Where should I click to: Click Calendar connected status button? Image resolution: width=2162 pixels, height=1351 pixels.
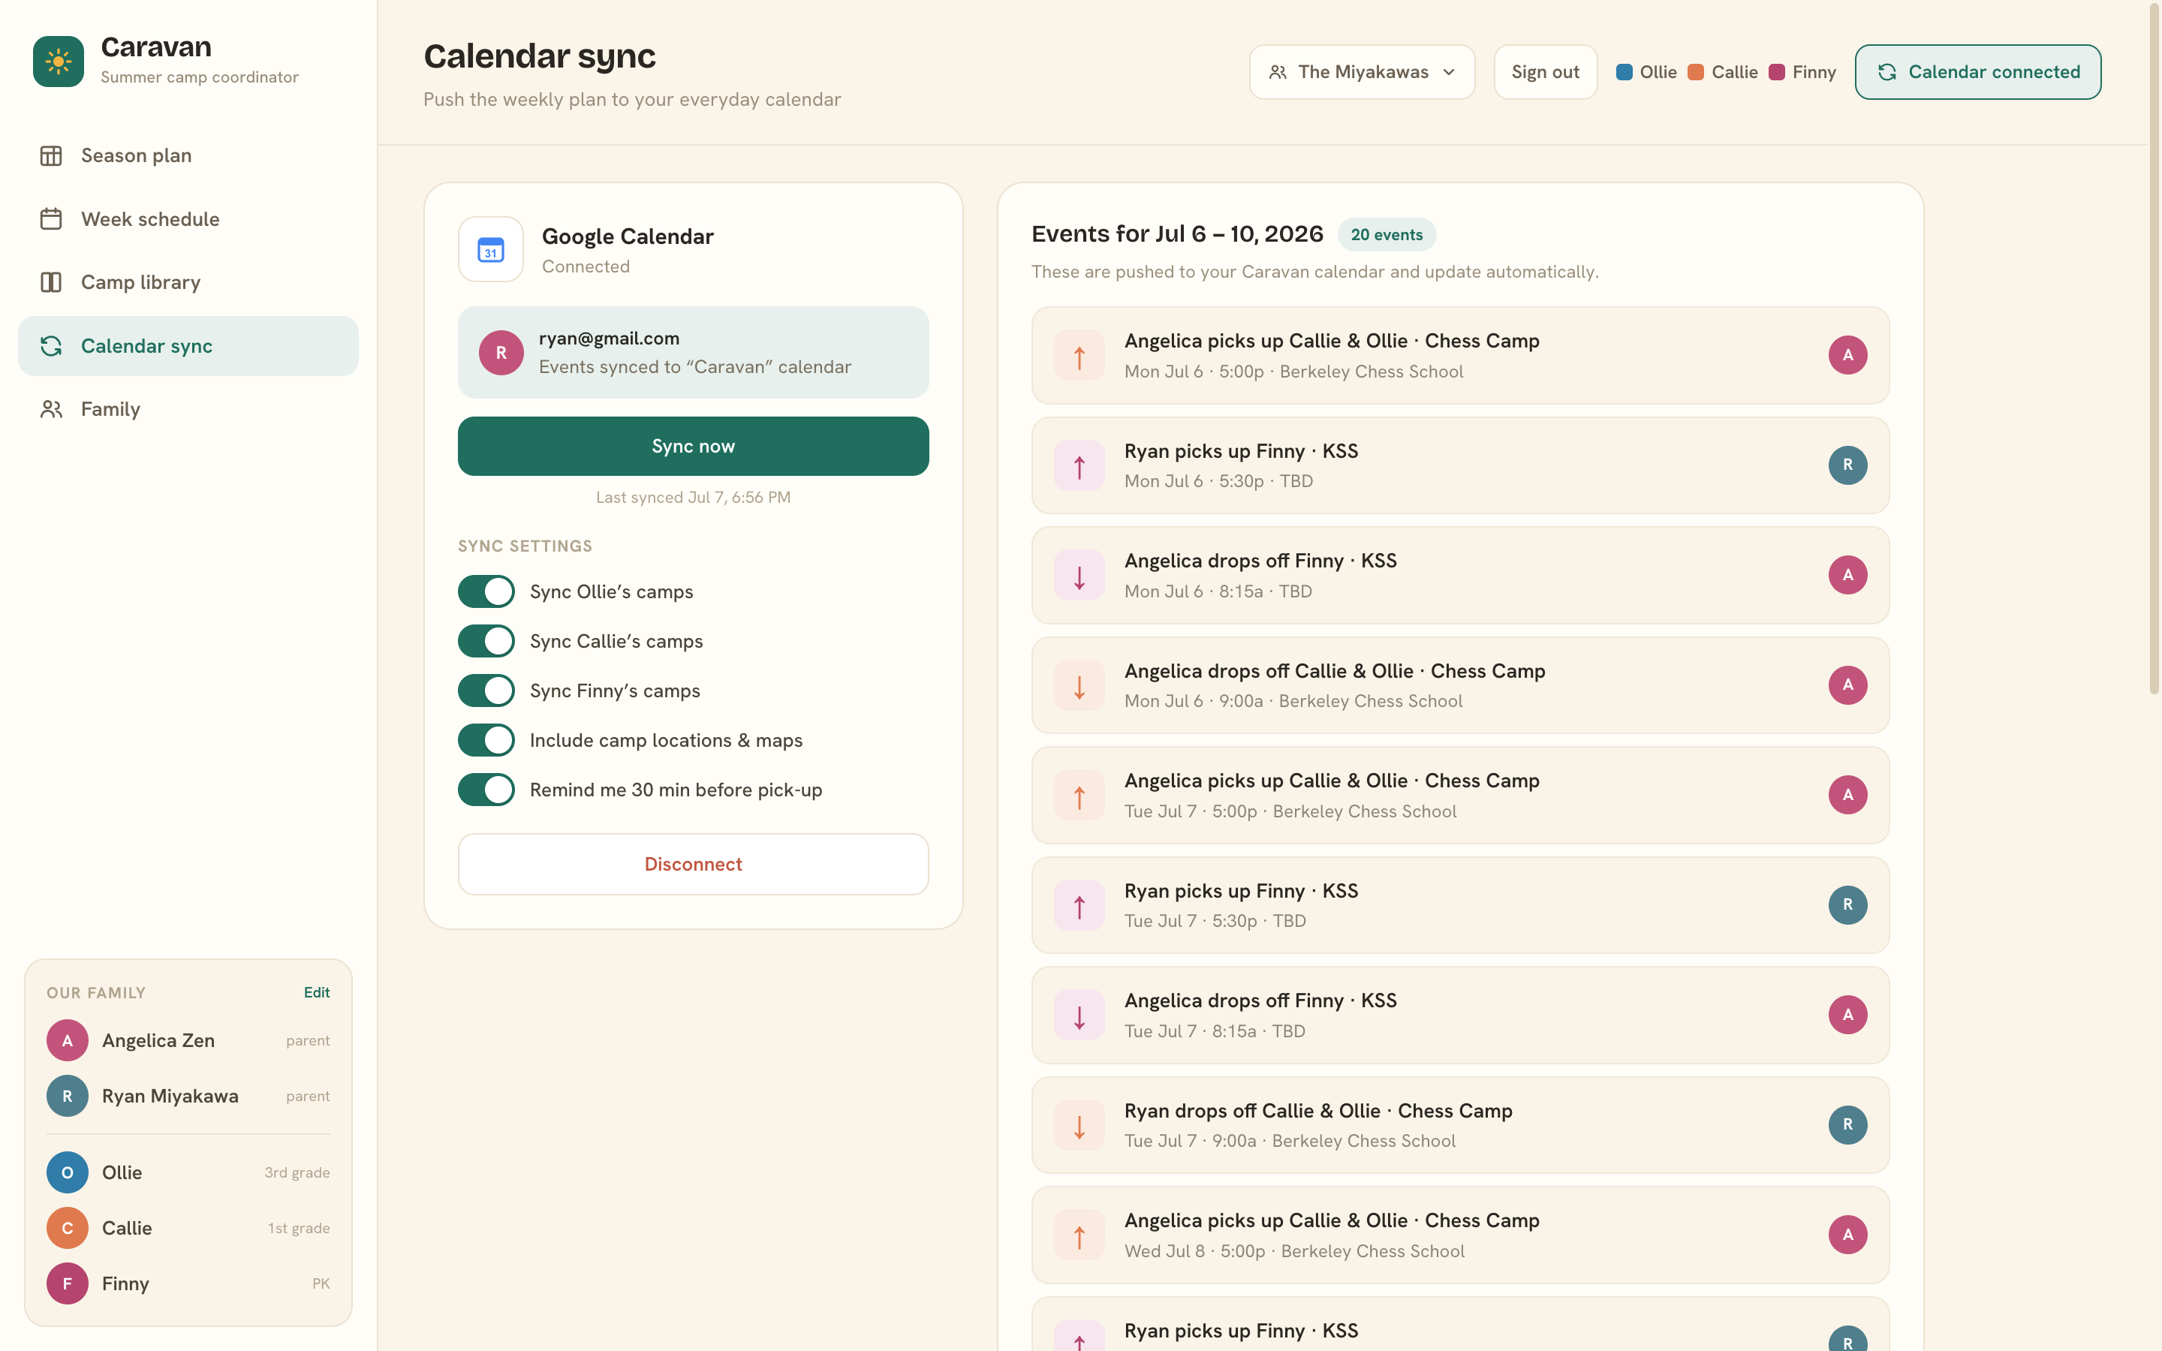[x=1978, y=72]
